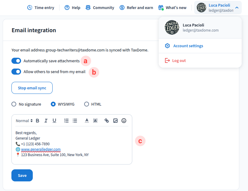Image resolution: width=248 pixels, height=191 pixels.
Task: Insert a numbered list in signature
Action: [x=66, y=121]
